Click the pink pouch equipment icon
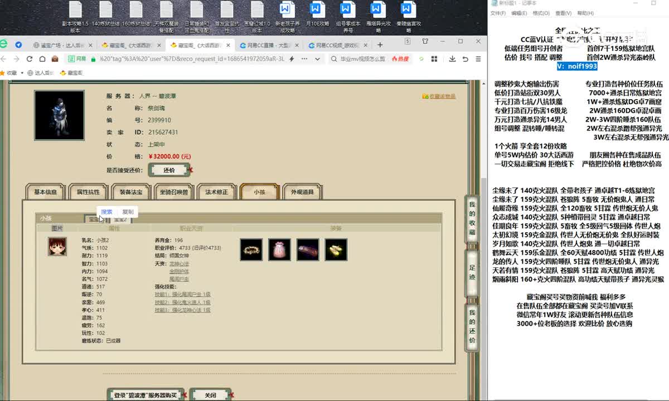The image size is (669, 401). (x=279, y=249)
